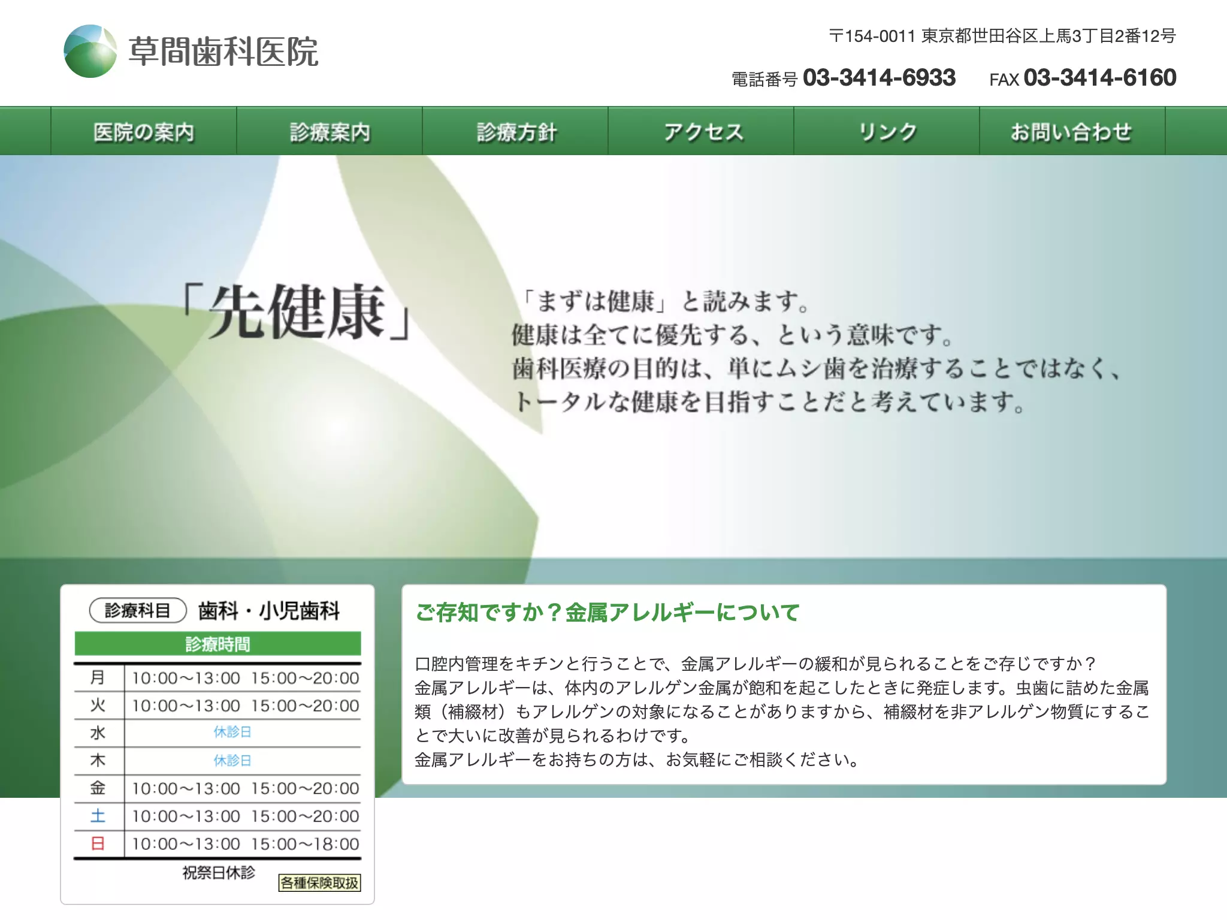The width and height of the screenshot is (1227, 920).
Task: Open the 医院の案内 menu item
Action: point(144,132)
